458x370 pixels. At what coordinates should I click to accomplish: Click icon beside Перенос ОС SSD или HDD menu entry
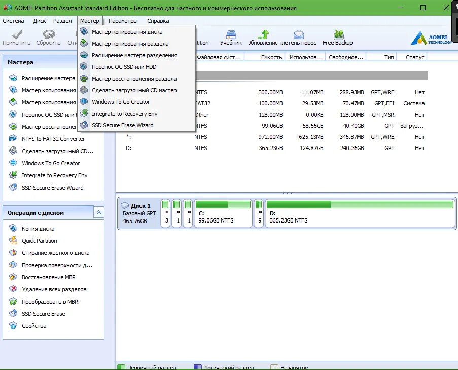point(84,66)
